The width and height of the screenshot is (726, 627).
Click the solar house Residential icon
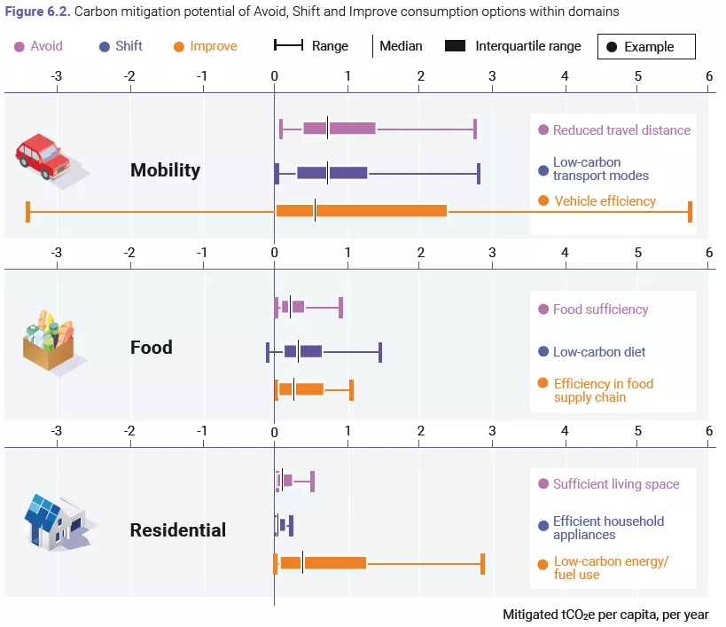tap(58, 522)
